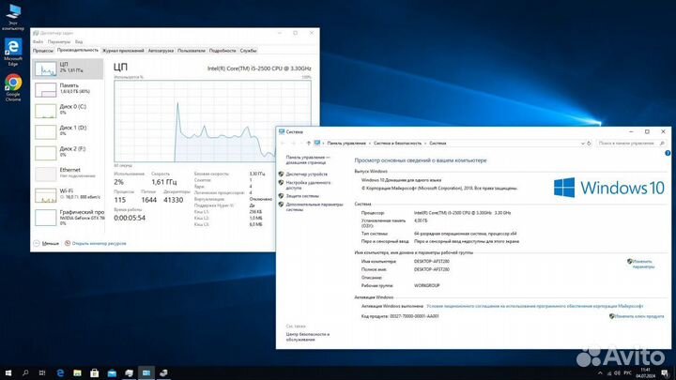Select Wi-Fi in the performance sidebar
676x380 pixels.
[x=68, y=195]
